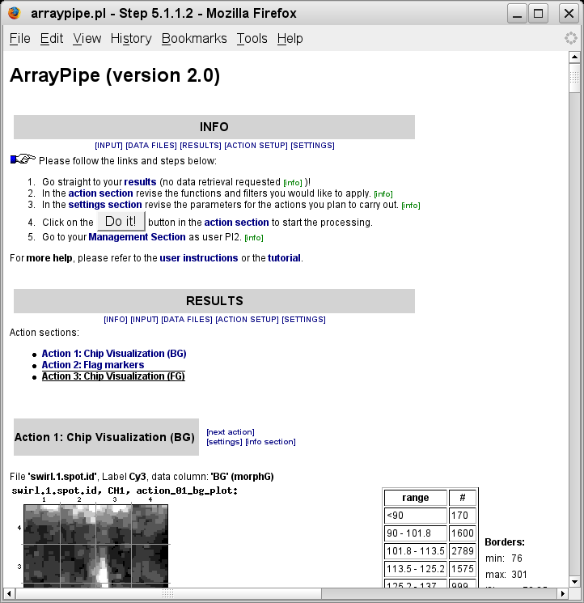The height and width of the screenshot is (603, 584).
Task: Click the Firefox logo in title bar
Action: pos(15,13)
